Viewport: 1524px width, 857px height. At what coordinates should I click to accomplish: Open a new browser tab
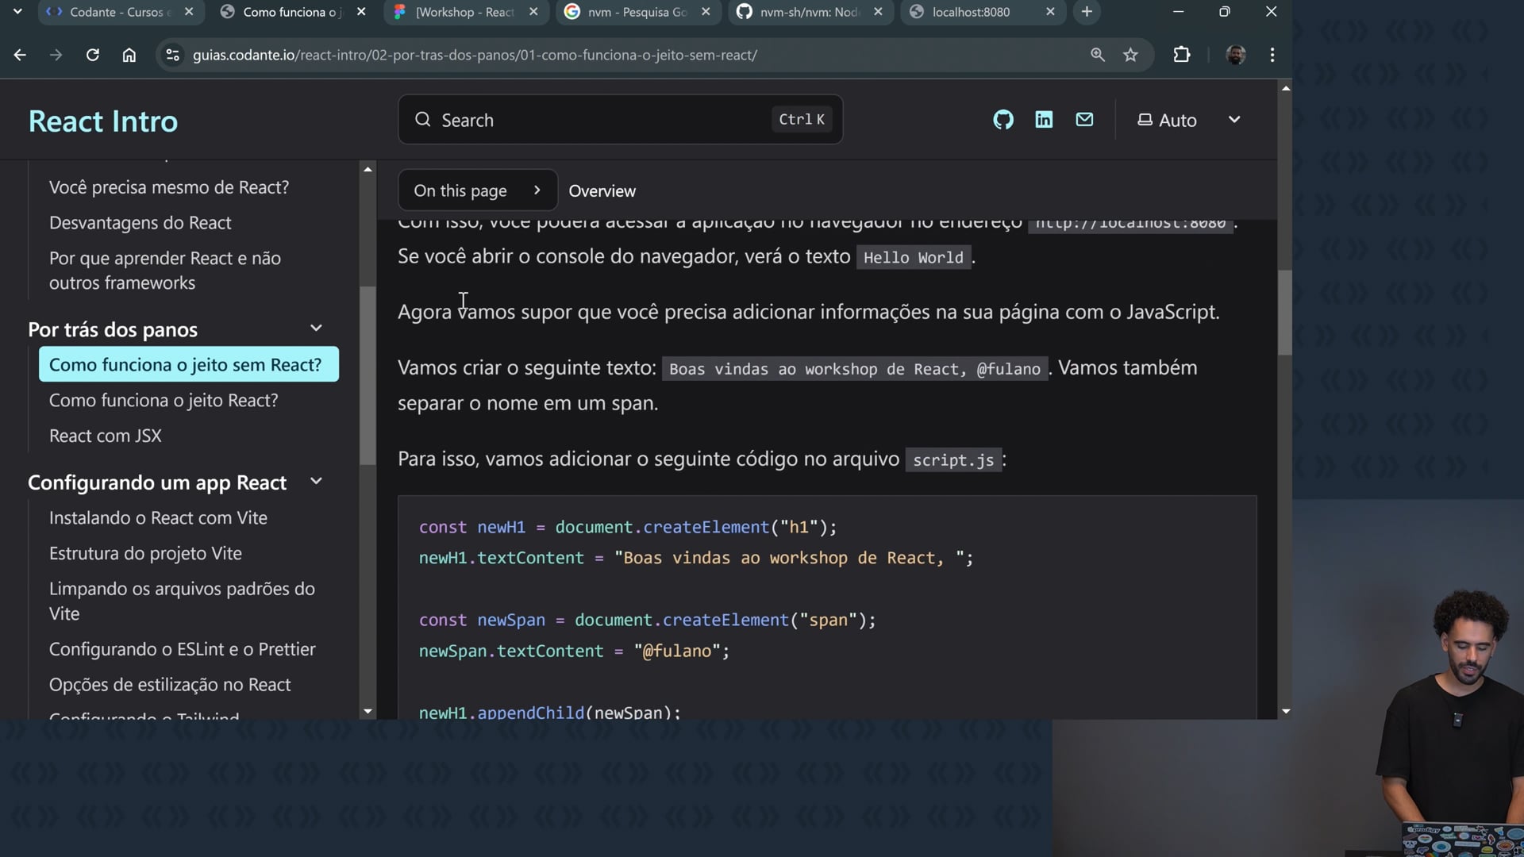(x=1087, y=12)
